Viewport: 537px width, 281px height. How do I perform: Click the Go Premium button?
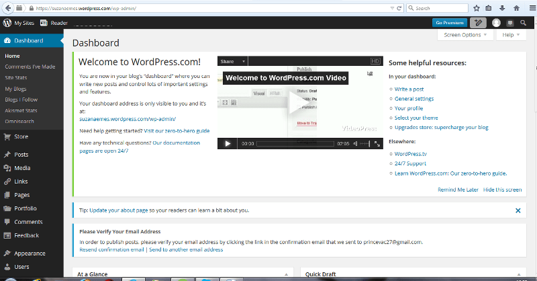[x=448, y=22]
